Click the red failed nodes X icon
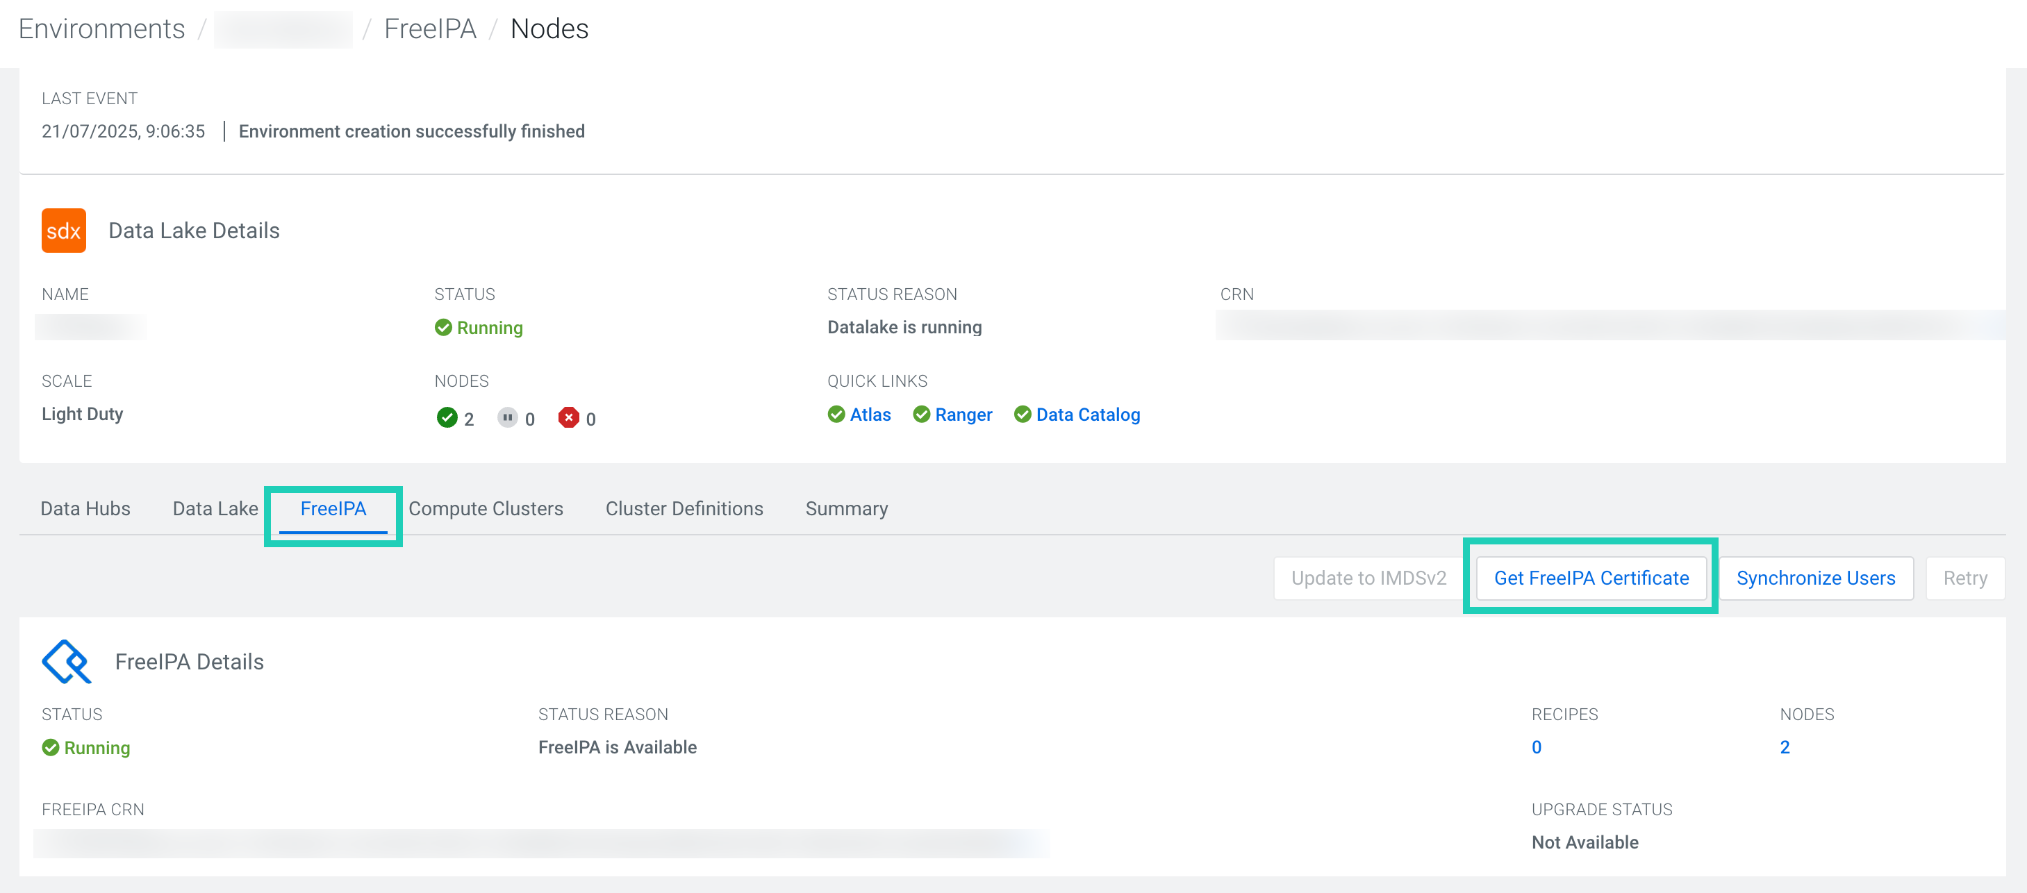2027x893 pixels. (x=568, y=418)
